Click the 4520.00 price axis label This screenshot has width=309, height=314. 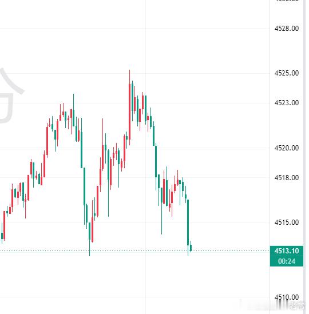(287, 148)
